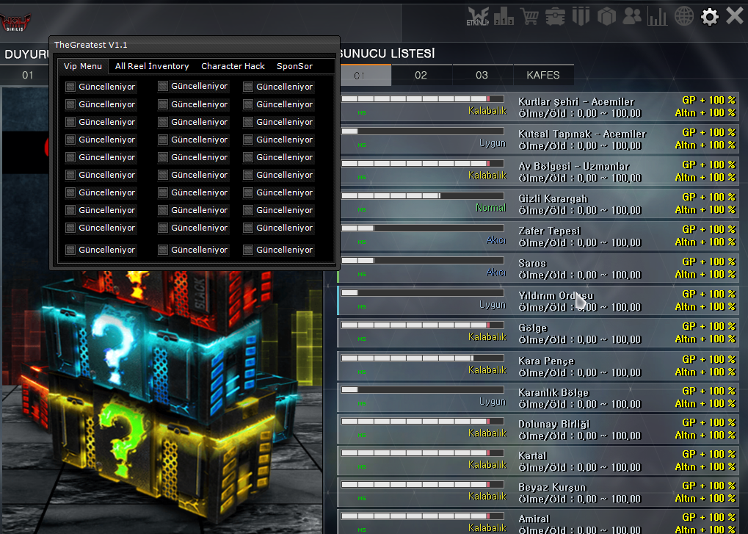
Task: Select the Kara Pençe server
Action: click(x=539, y=366)
